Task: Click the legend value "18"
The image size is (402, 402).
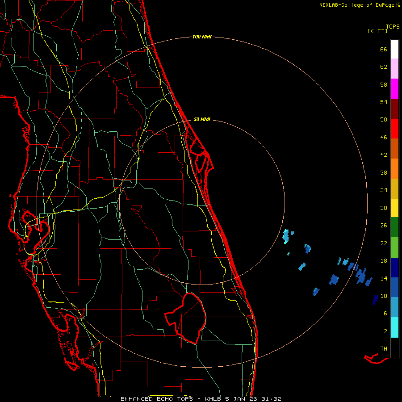Action: pyautogui.click(x=384, y=261)
